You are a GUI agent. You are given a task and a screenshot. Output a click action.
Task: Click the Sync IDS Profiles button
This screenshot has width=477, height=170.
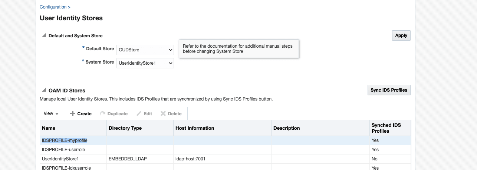pos(389,90)
